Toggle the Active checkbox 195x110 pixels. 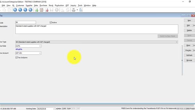[x=51, y=22]
